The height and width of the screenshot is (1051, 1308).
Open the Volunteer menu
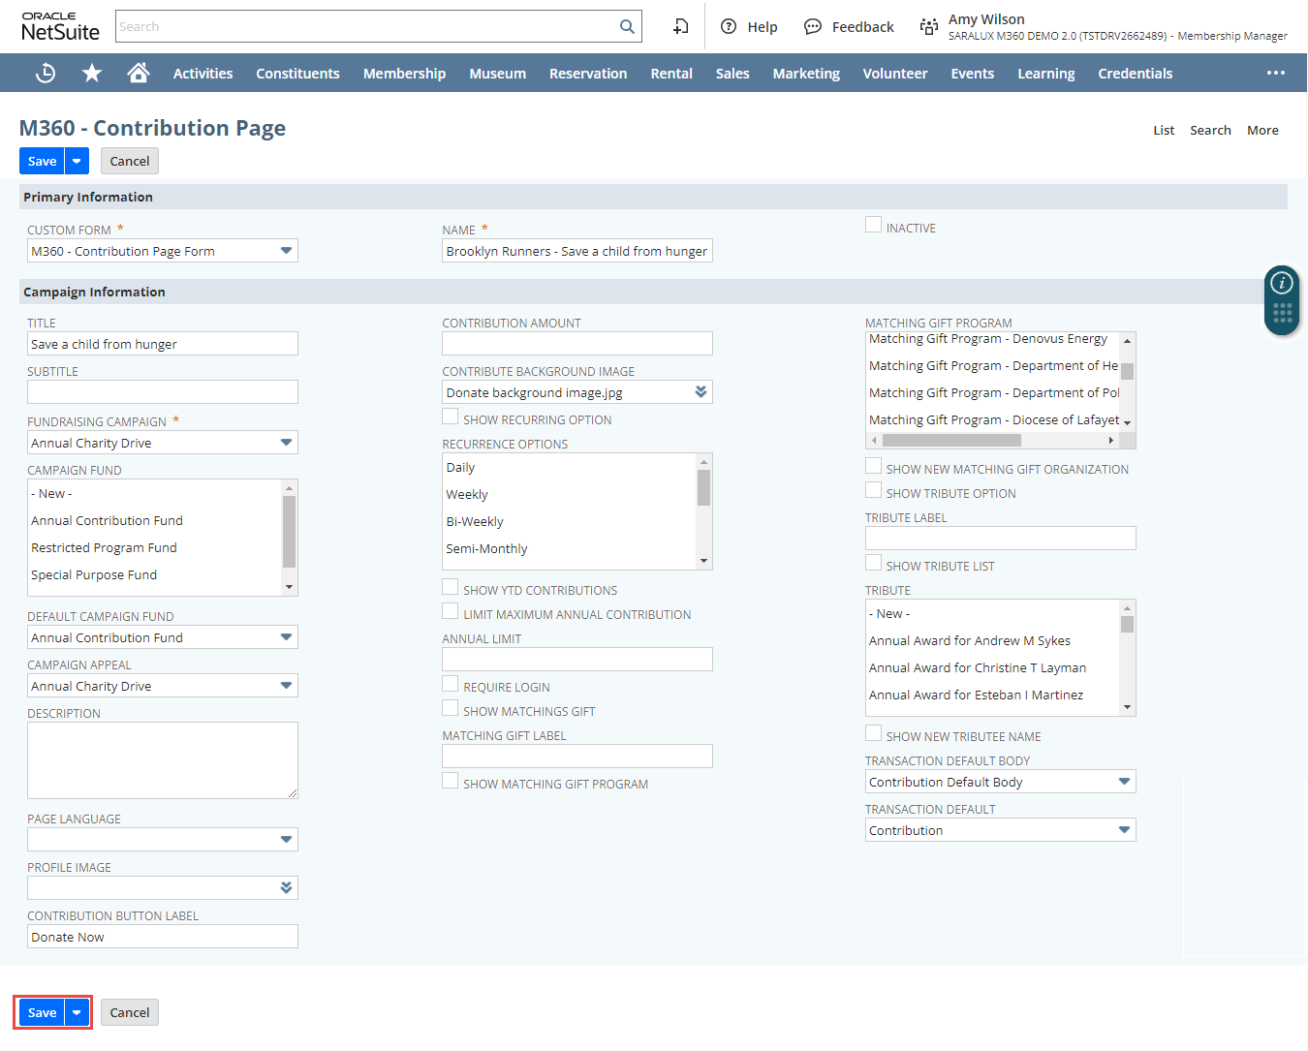(894, 74)
